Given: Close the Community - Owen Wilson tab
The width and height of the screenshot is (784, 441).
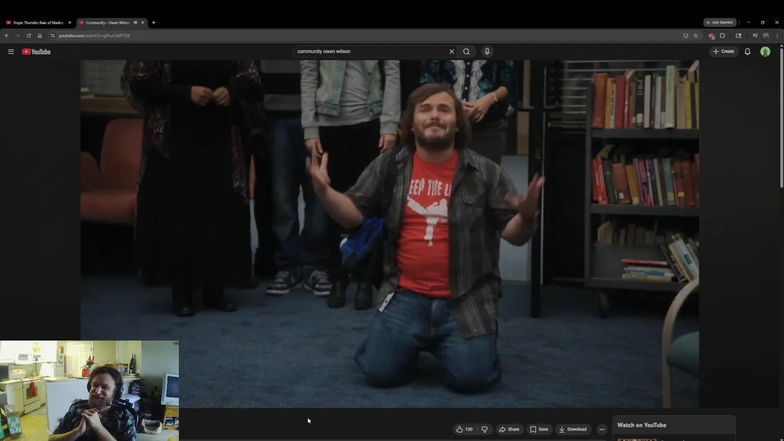Looking at the screenshot, I should pyautogui.click(x=143, y=23).
